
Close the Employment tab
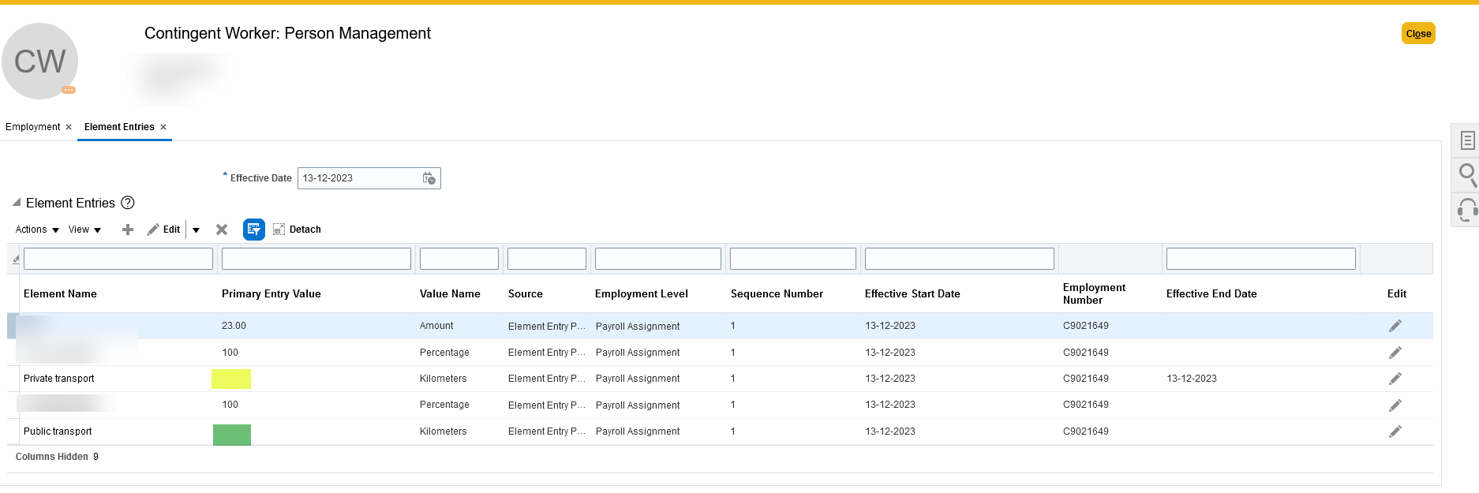[x=69, y=127]
